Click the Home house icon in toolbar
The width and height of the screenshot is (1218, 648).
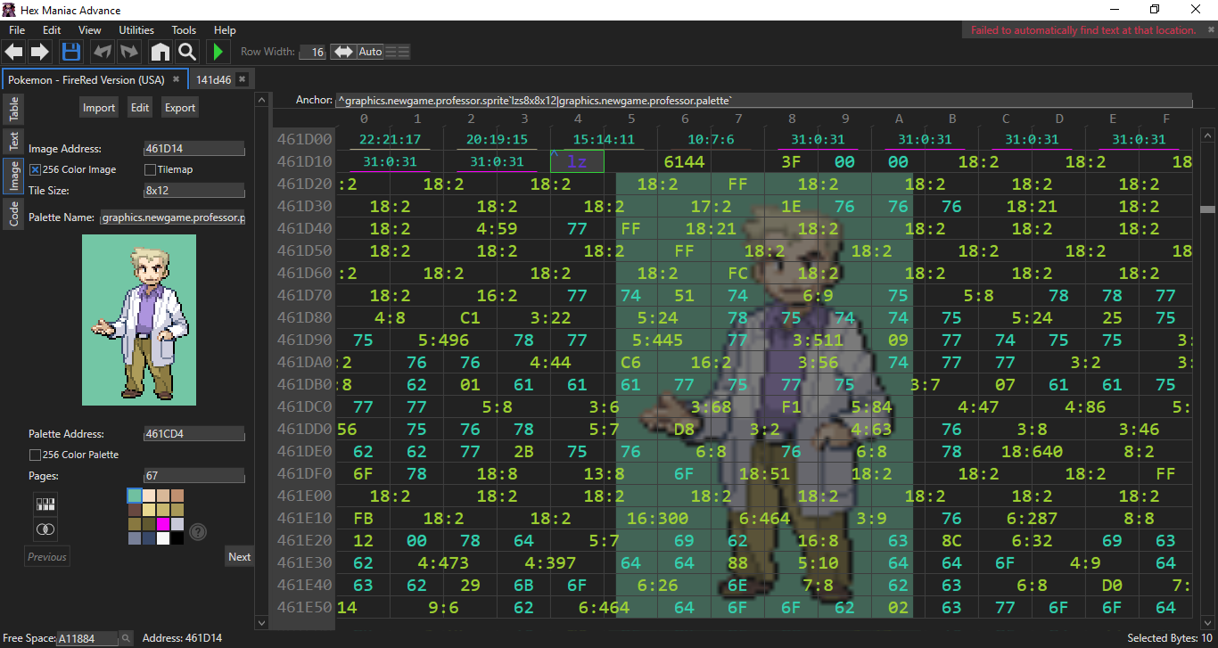(x=160, y=52)
